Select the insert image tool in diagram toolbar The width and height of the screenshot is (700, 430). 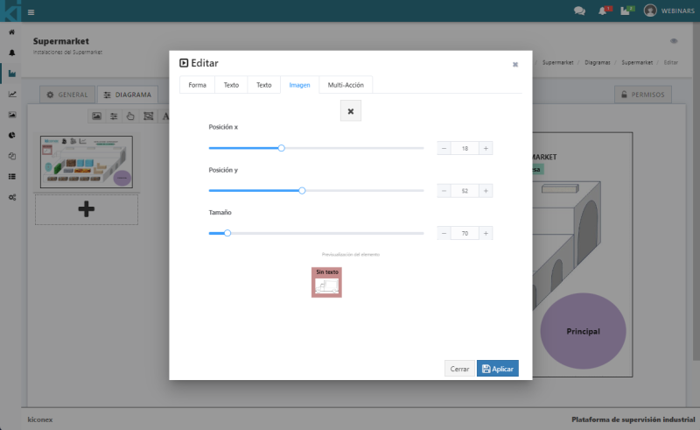pyautogui.click(x=96, y=116)
